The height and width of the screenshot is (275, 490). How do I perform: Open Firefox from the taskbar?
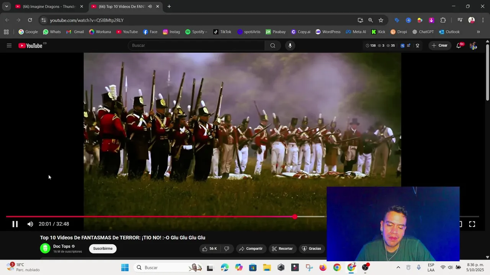click(x=323, y=267)
